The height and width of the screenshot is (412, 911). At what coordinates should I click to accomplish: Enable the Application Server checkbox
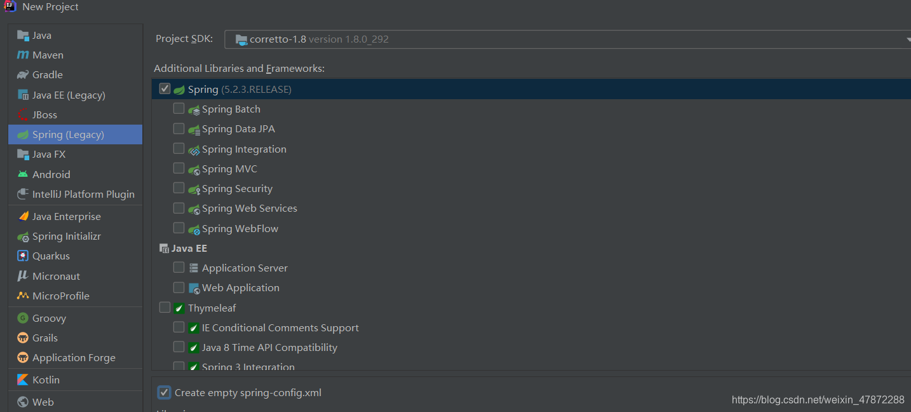tap(179, 268)
